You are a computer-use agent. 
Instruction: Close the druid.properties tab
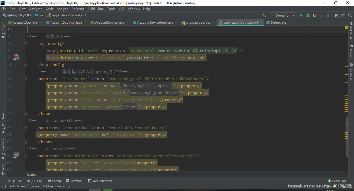[214, 23]
